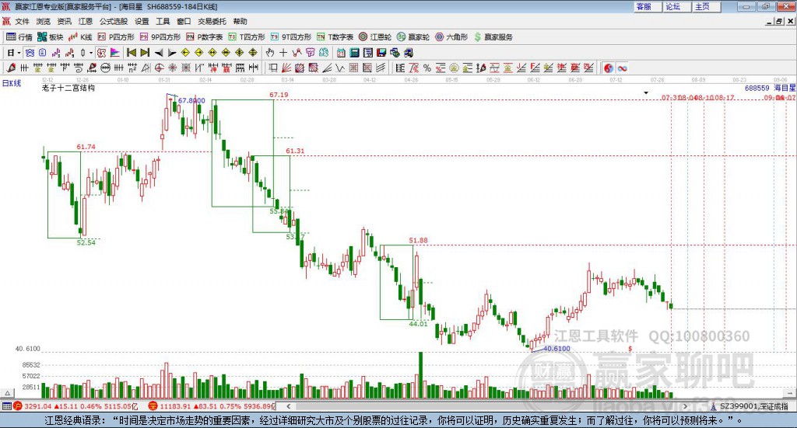This screenshot has width=797, height=428.
Task: Click the yin-yang taiji icon
Action: tap(609, 68)
